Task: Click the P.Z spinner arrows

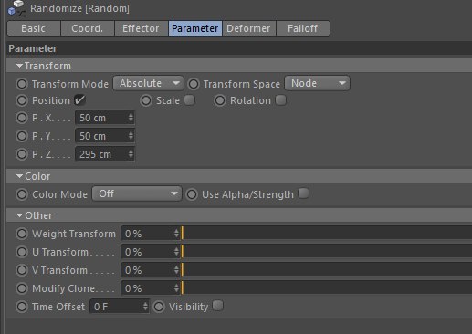Action: [131, 154]
